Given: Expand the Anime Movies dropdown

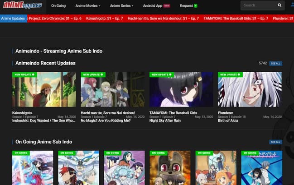Looking at the screenshot, I should (x=88, y=6).
